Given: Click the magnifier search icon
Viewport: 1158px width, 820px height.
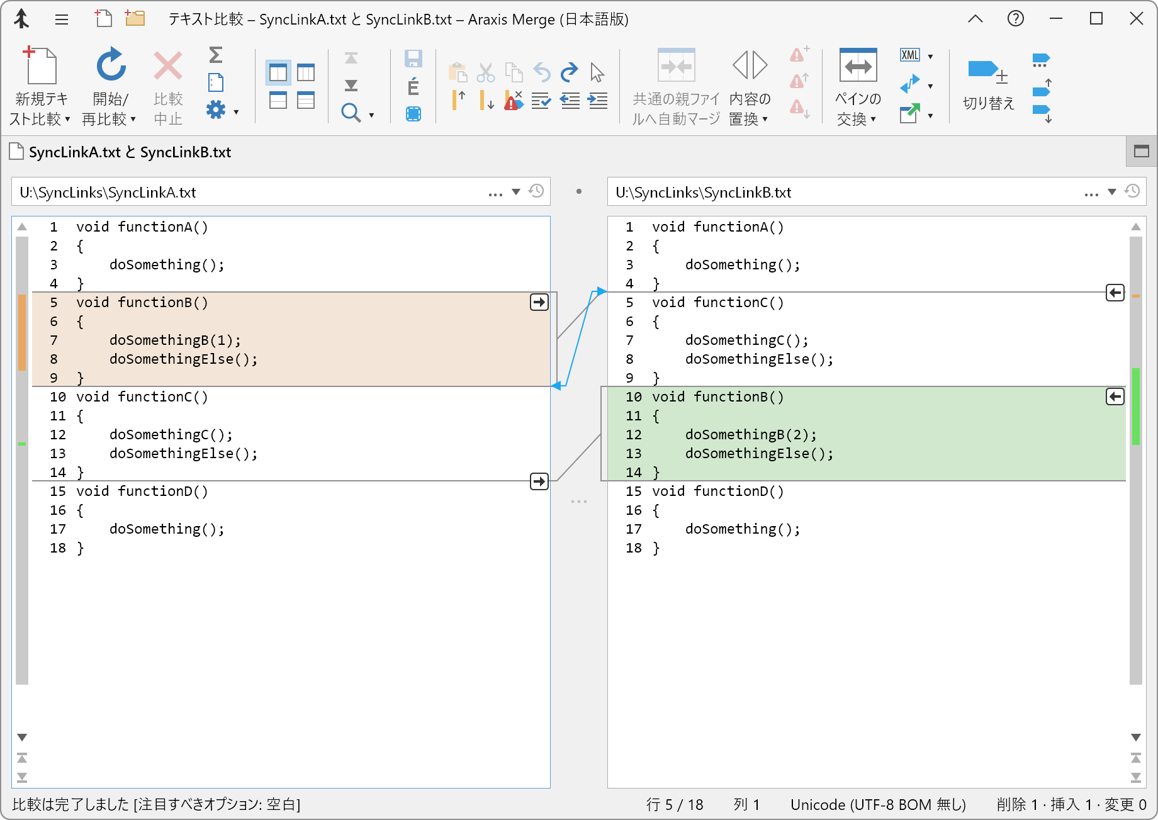Looking at the screenshot, I should click(351, 113).
